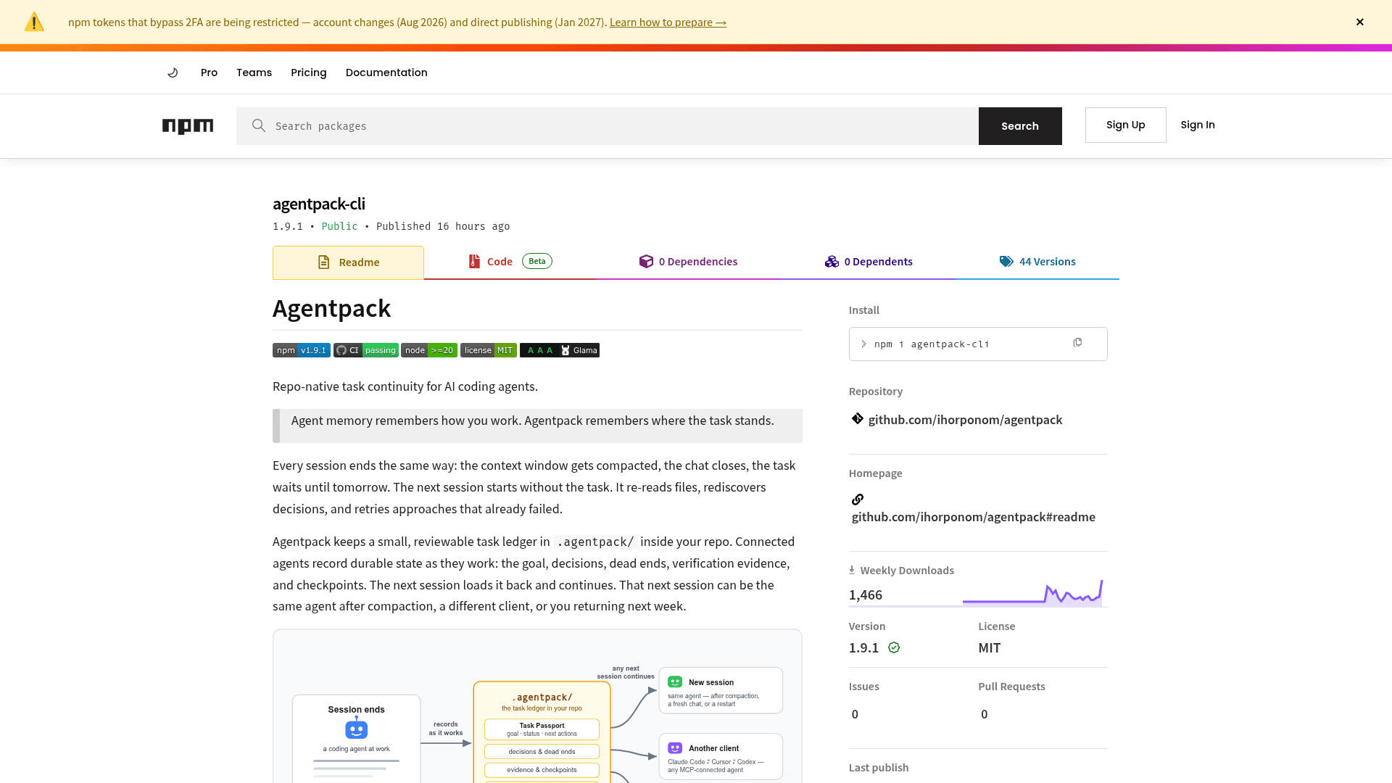Open Documentation link in top nav
Image resolution: width=1392 pixels, height=783 pixels.
[386, 72]
